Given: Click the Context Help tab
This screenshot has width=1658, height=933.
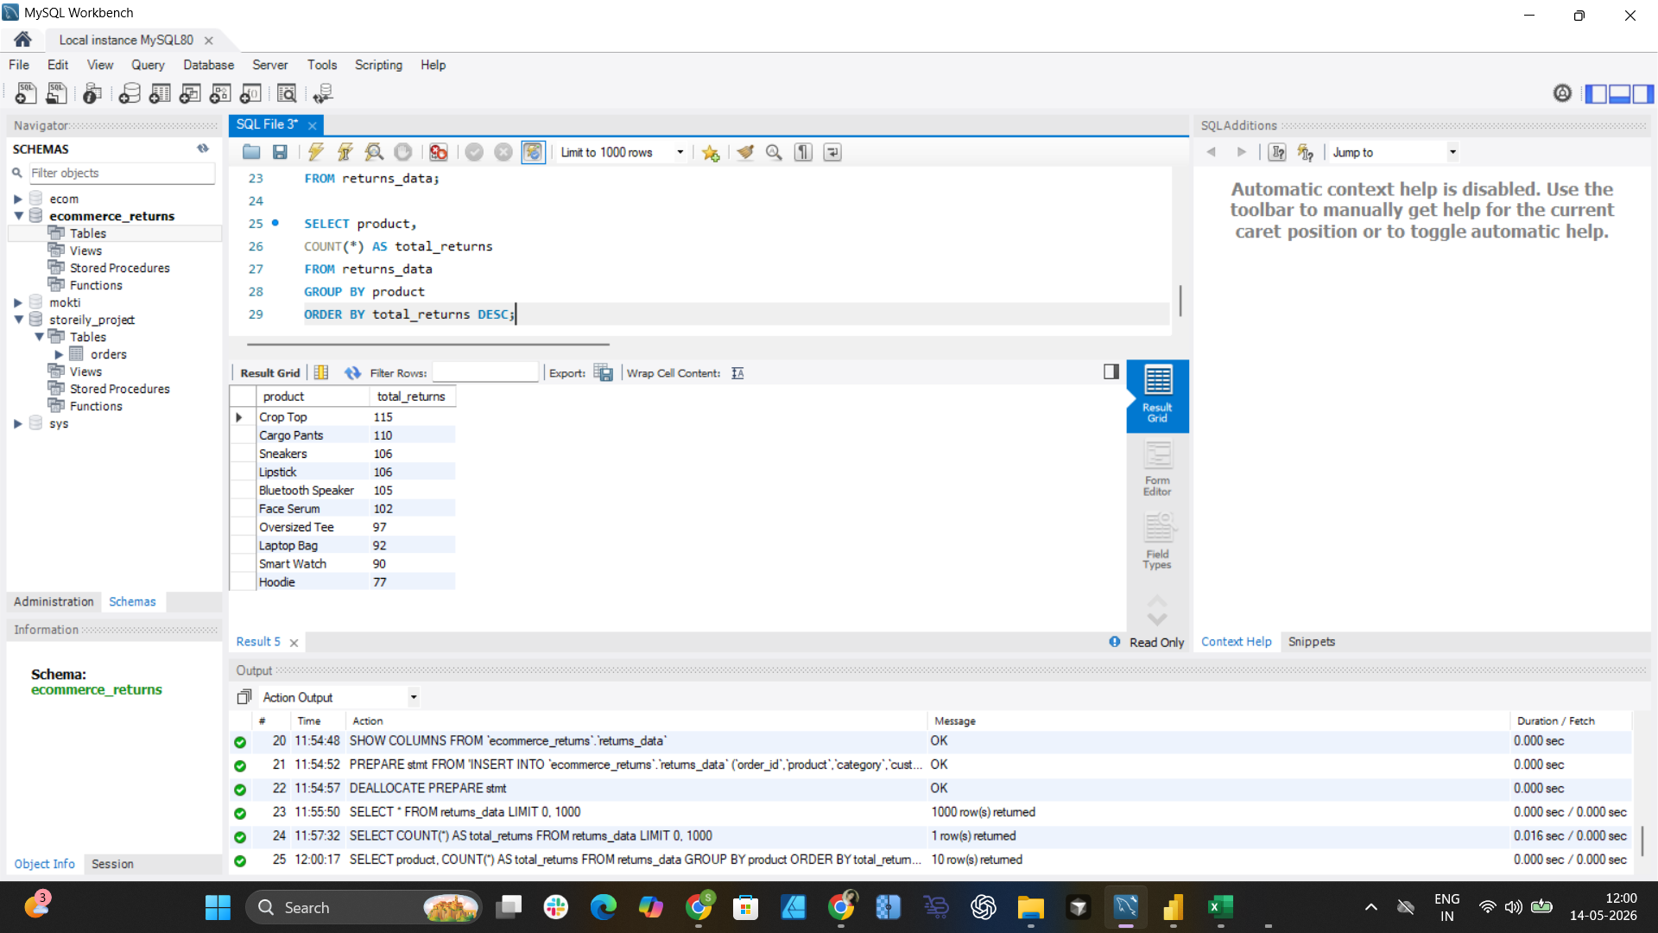Looking at the screenshot, I should tap(1236, 642).
